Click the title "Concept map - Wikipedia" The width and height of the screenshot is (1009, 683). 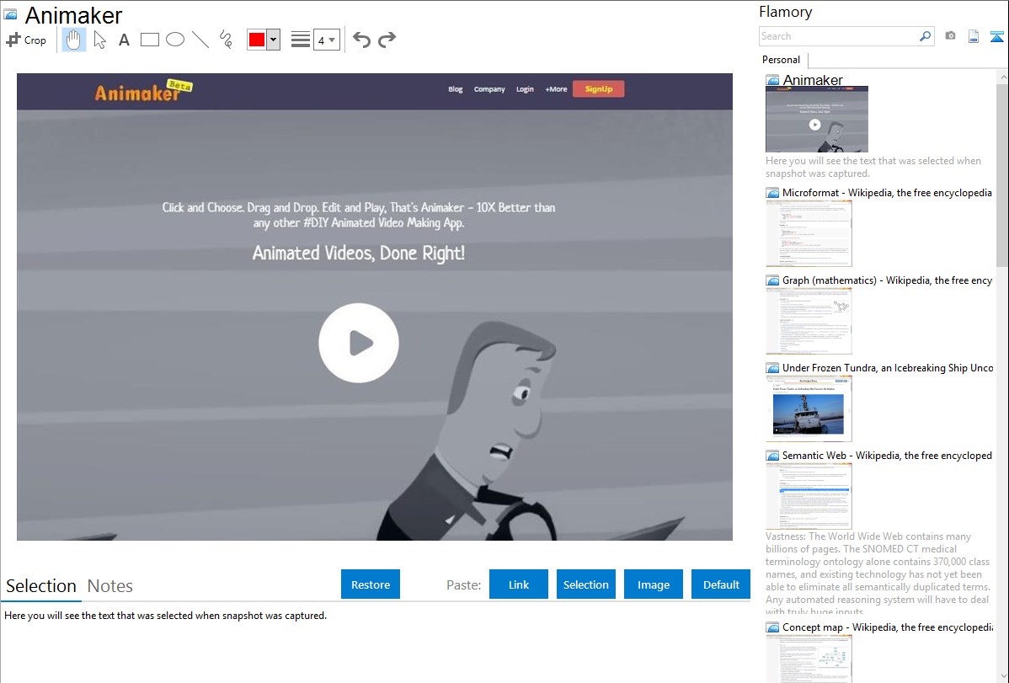(887, 627)
